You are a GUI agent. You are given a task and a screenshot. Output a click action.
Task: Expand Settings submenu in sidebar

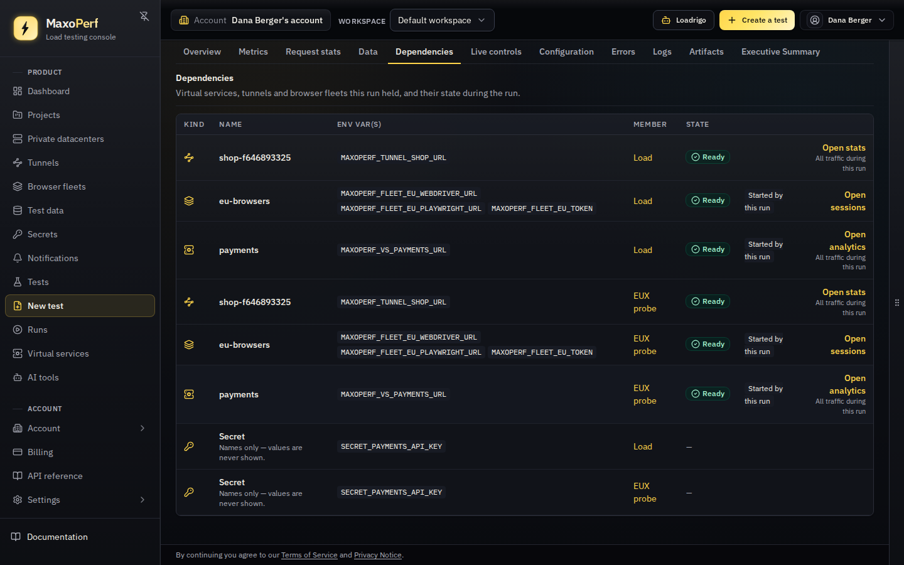(x=143, y=500)
